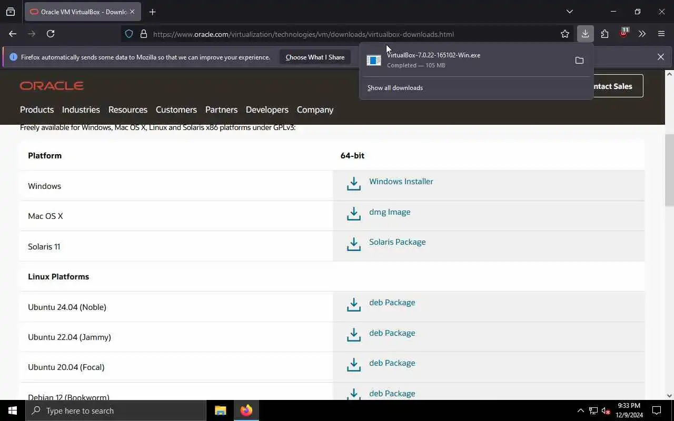Click the Choose What I Share button
The width and height of the screenshot is (674, 421).
tap(315, 57)
